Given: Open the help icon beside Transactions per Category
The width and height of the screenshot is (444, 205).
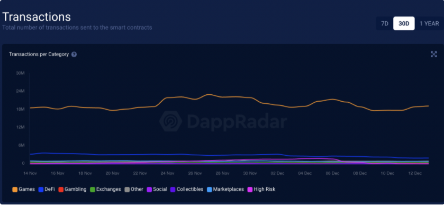Looking at the screenshot, I should tap(74, 54).
